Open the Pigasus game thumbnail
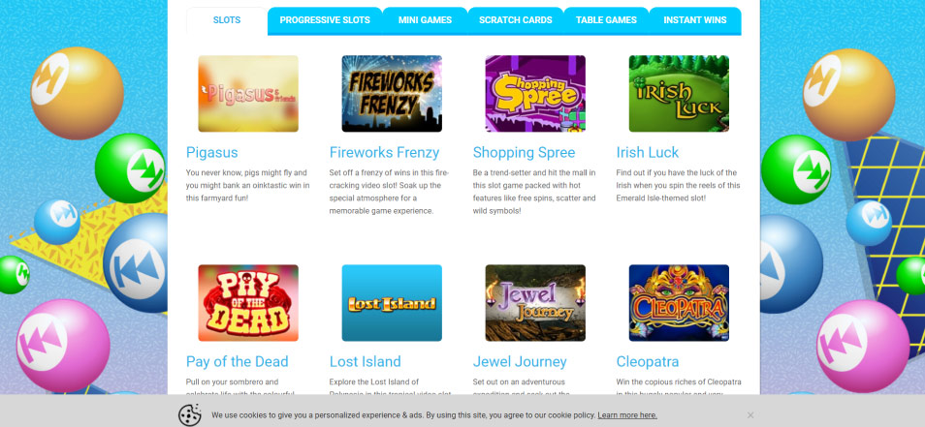The image size is (925, 427). point(248,94)
